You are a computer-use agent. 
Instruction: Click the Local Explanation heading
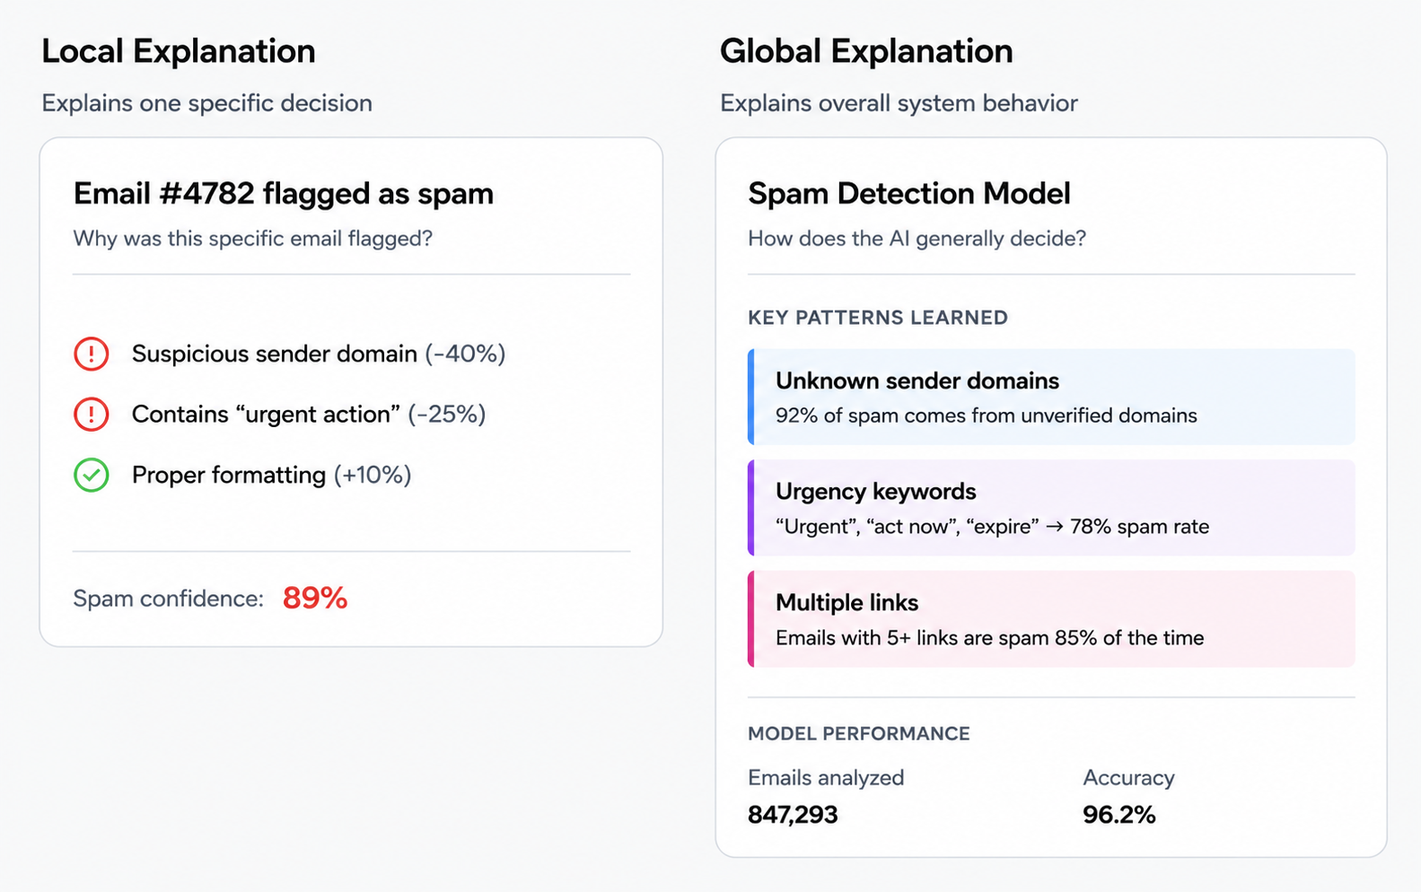coord(179,51)
